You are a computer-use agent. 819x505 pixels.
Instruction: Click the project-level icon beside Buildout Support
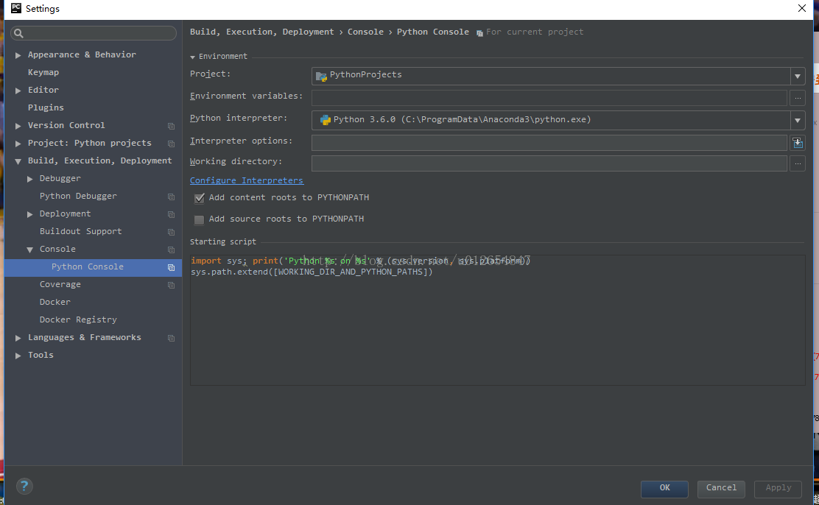pyautogui.click(x=171, y=232)
